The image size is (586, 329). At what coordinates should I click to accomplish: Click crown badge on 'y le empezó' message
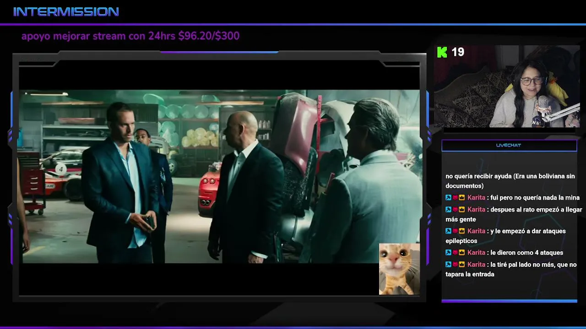click(x=462, y=231)
